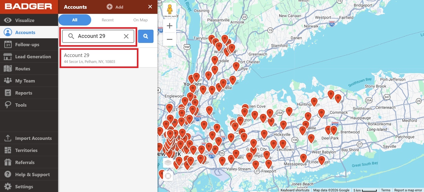Viewport: 424px width, 192px height.
Task: Click the Accounts panel title
Action: [x=75, y=7]
